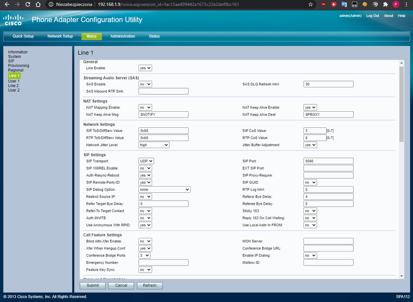Open the Quick Setup tab
Screen dimensions: 413x302
(x=23, y=36)
